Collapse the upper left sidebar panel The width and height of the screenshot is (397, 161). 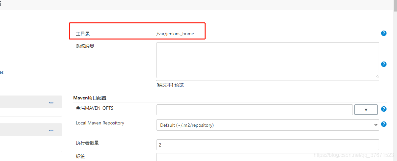pyautogui.click(x=51, y=103)
